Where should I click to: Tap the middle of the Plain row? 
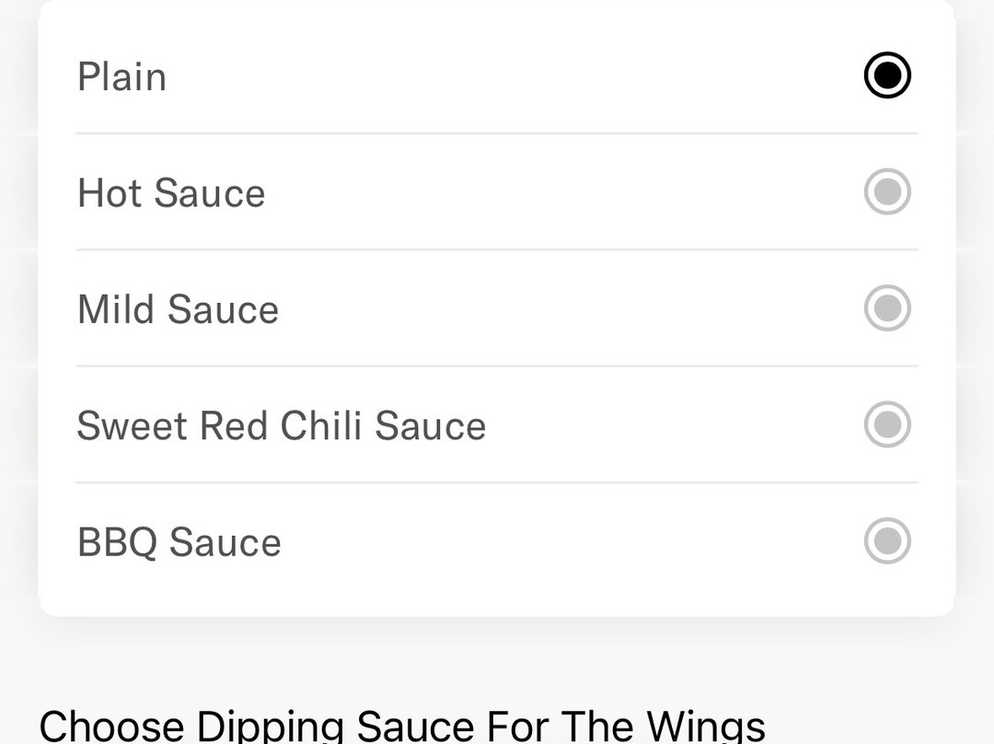(x=497, y=76)
